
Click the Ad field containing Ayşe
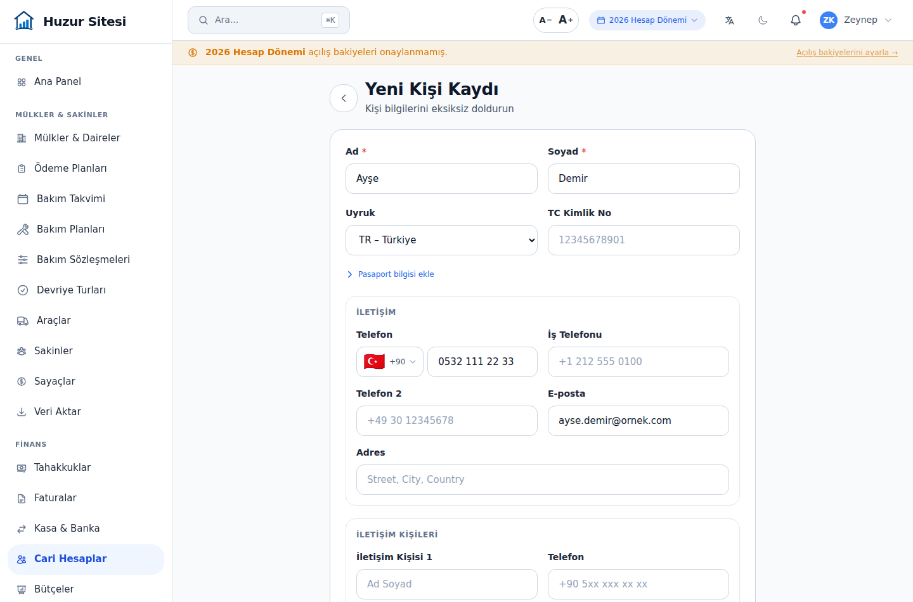tap(441, 179)
